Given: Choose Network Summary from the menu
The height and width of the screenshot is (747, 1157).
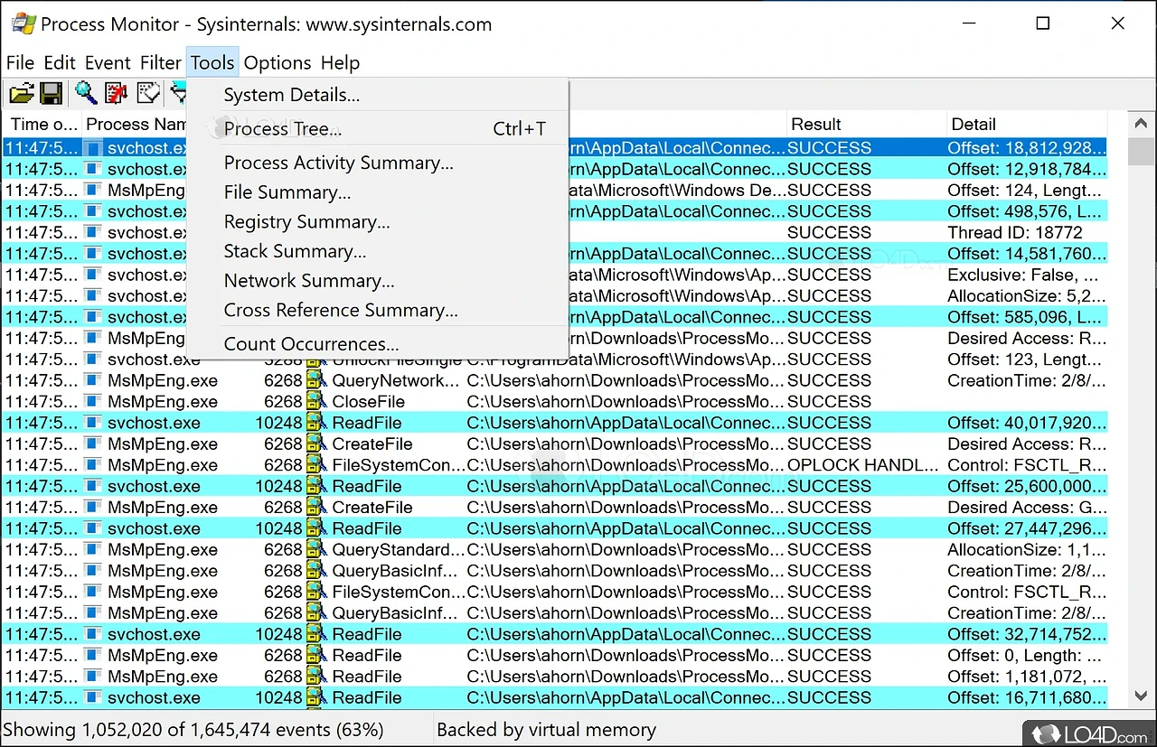Looking at the screenshot, I should pyautogui.click(x=308, y=281).
